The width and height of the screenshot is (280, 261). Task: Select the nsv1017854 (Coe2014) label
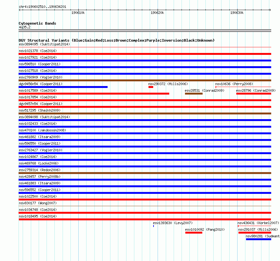pos(38,97)
